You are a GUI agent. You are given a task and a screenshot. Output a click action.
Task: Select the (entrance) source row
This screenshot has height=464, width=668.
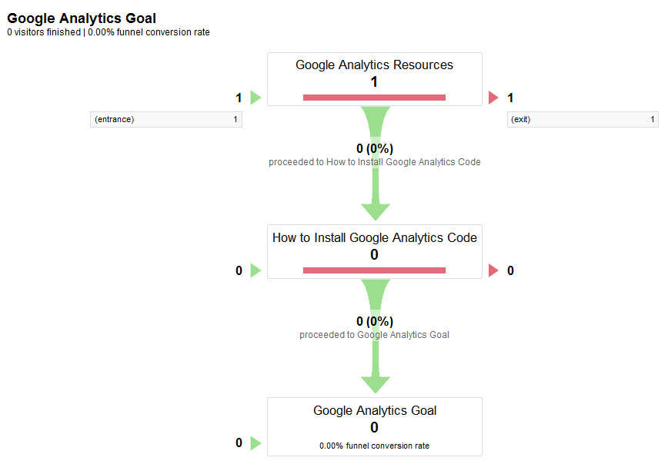tap(165, 120)
